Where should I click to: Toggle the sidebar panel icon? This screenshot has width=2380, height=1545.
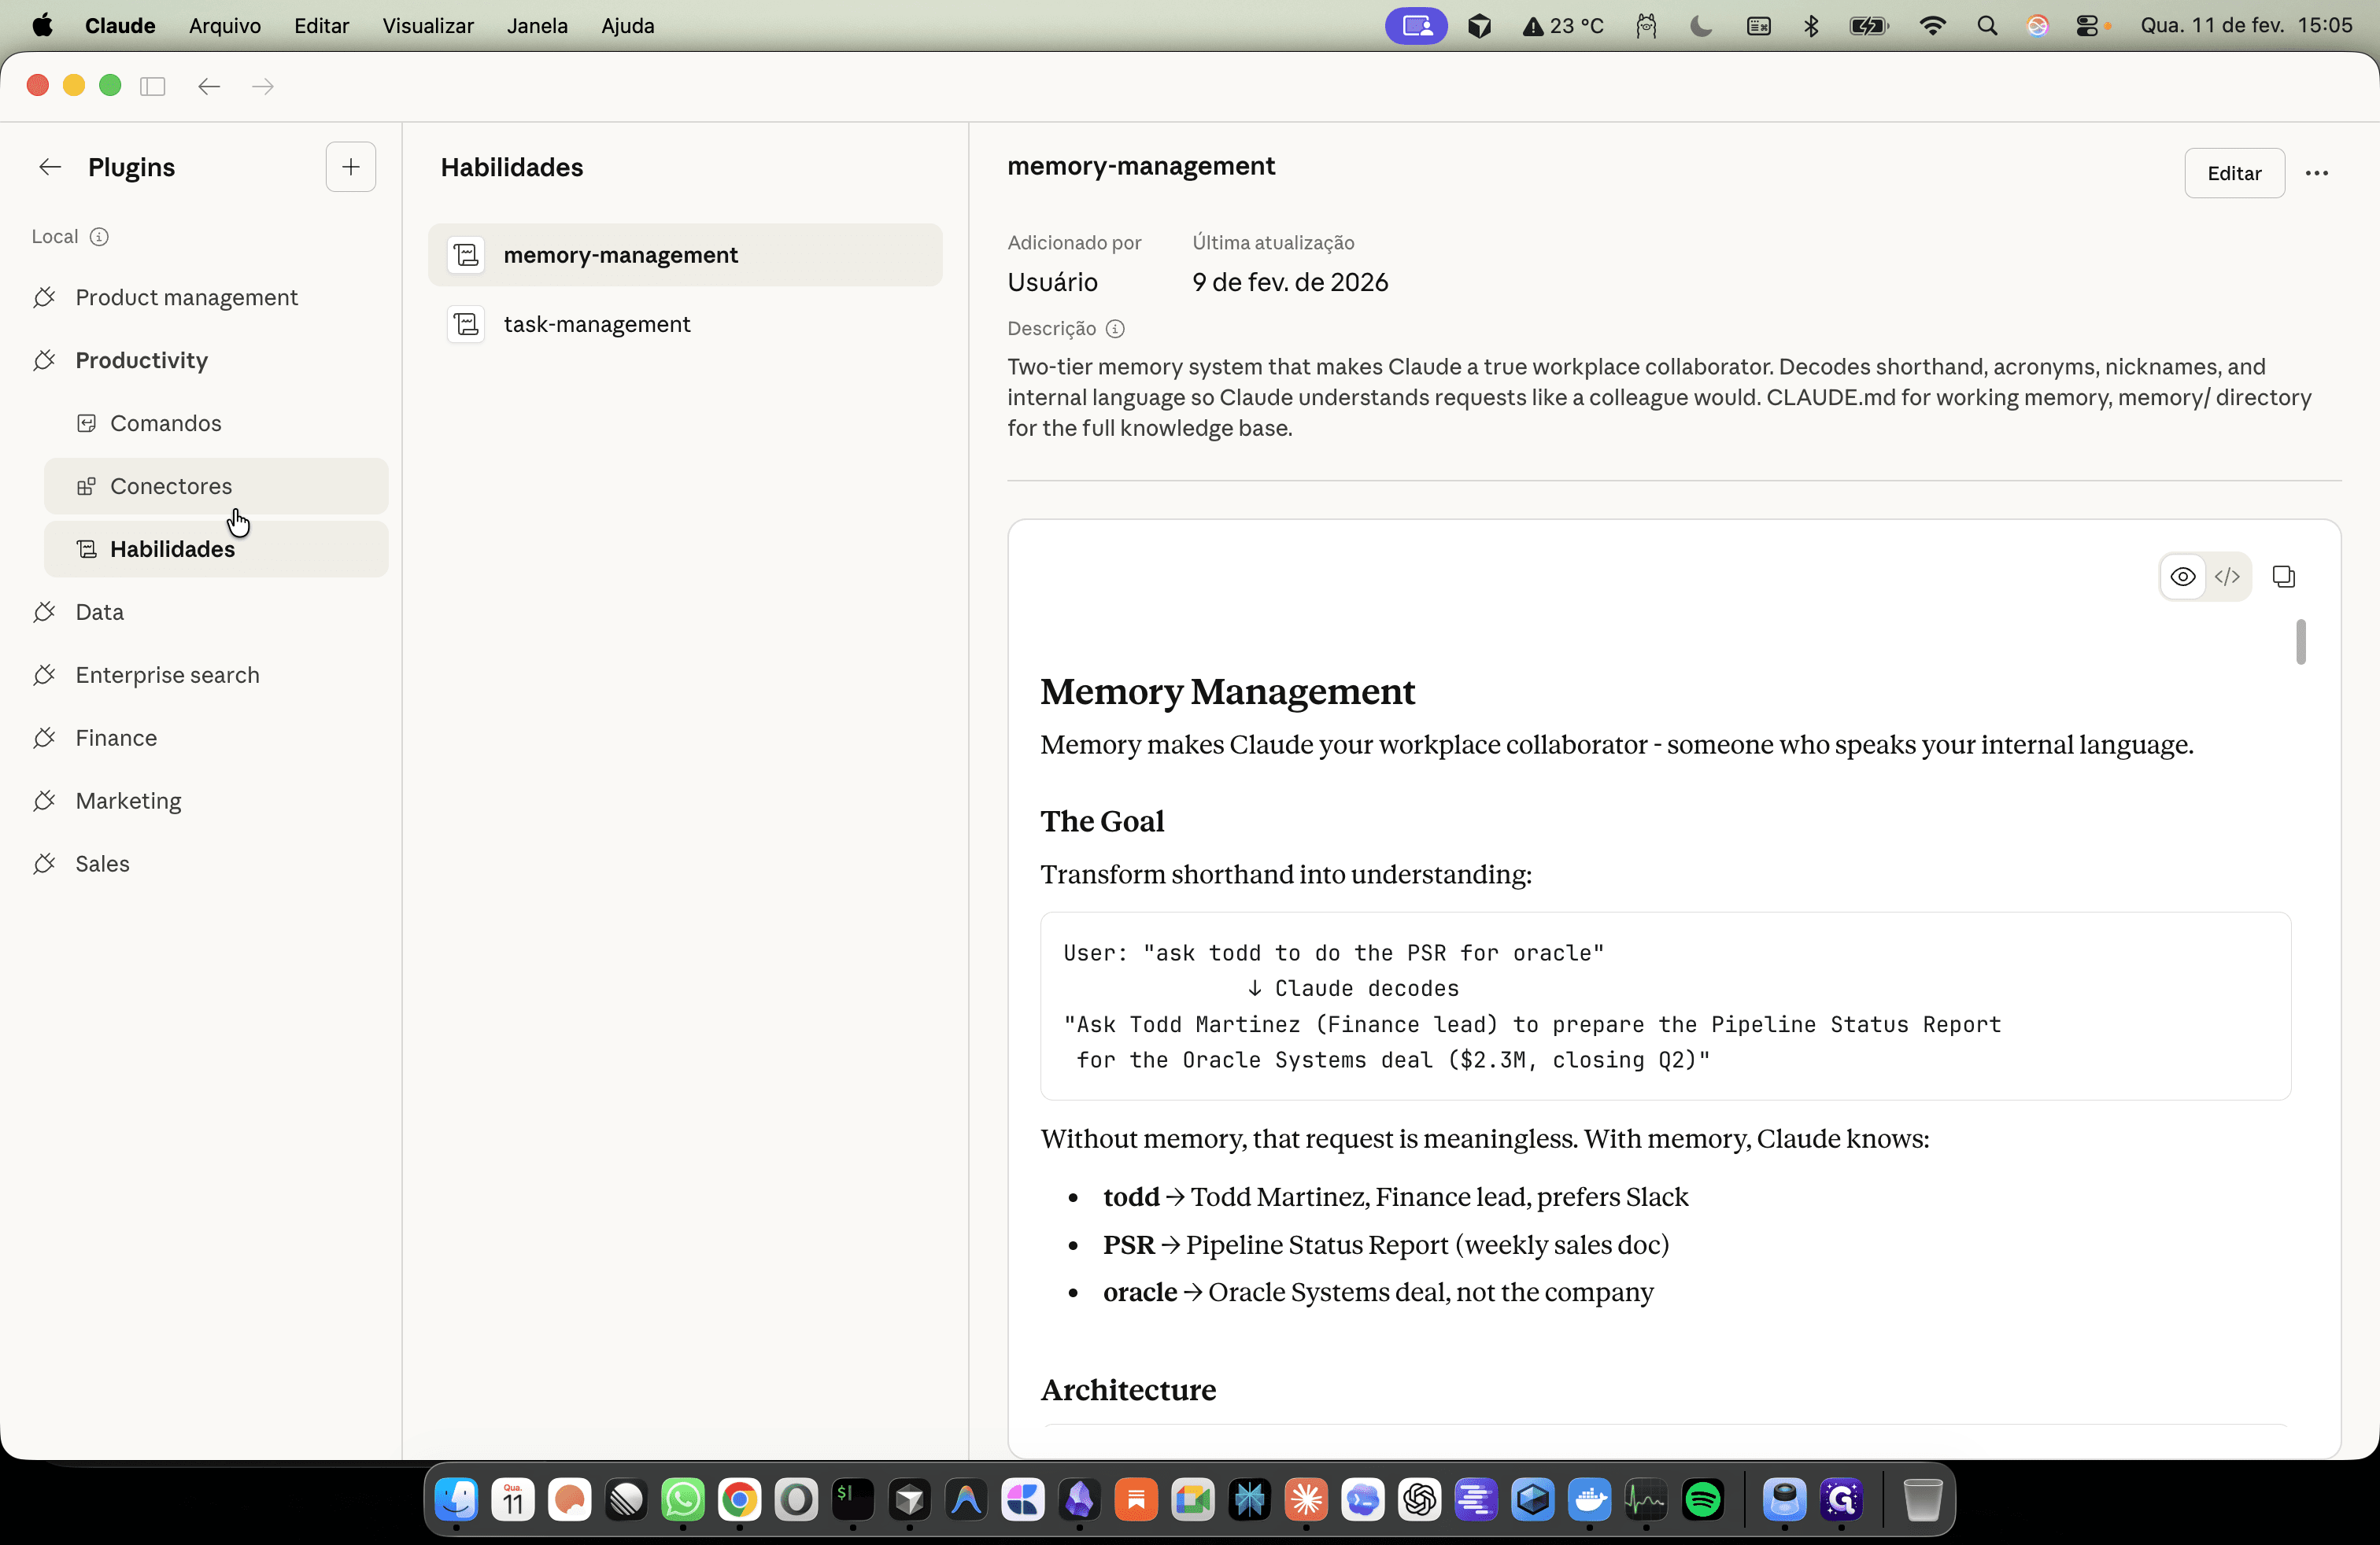point(152,86)
